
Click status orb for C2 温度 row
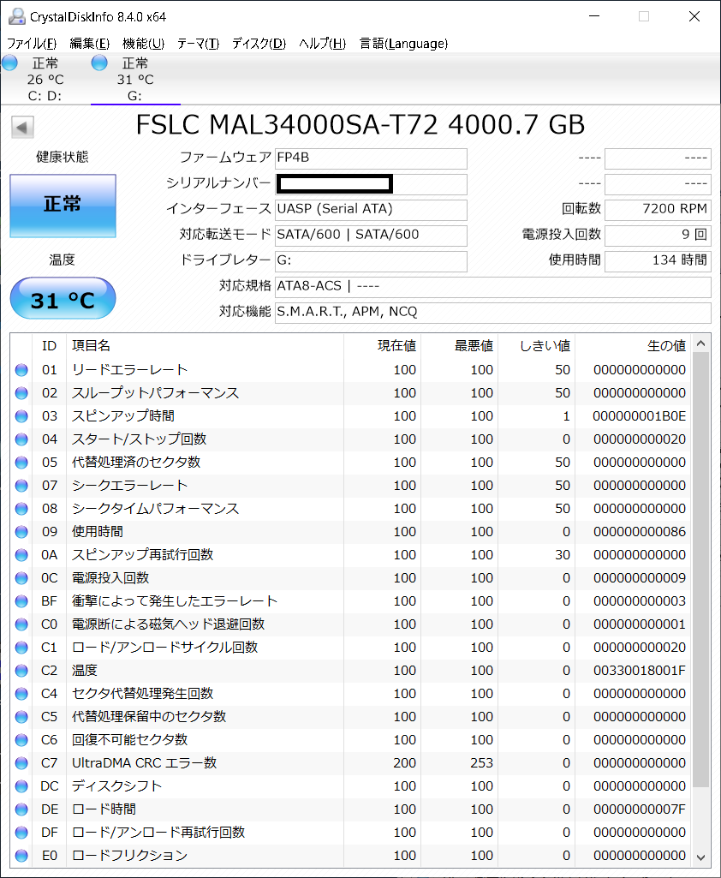[21, 671]
